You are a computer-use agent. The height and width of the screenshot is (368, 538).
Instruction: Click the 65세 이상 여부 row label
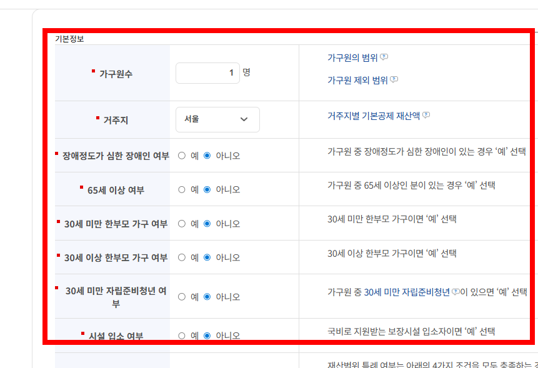tap(116, 190)
